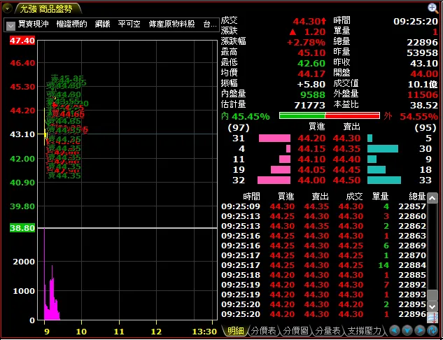Click the 09:25:09 tick row
This screenshot has height=340, width=443.
point(324,206)
